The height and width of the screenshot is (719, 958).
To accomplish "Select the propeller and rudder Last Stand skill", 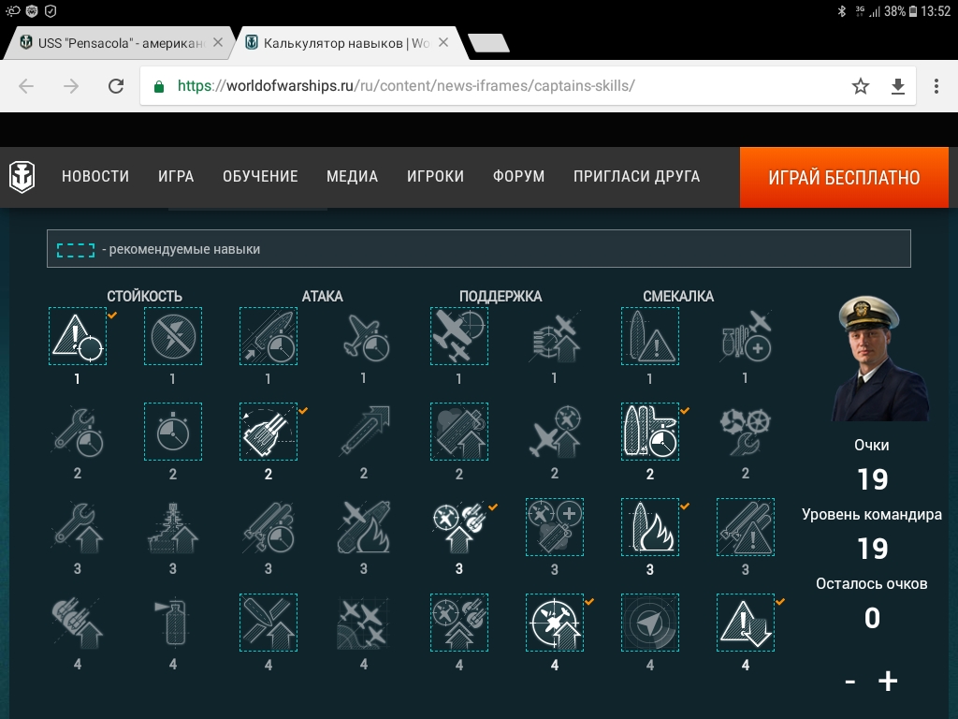I will [746, 432].
